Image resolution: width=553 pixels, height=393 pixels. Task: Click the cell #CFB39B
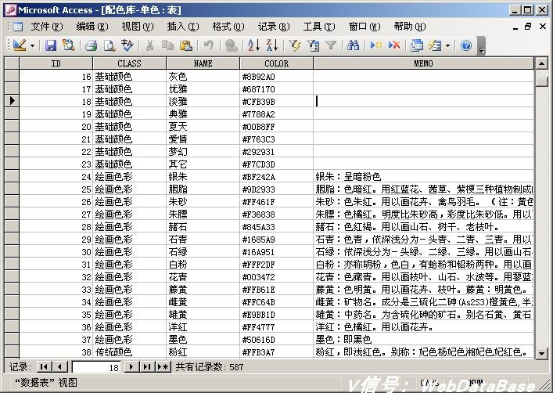276,101
